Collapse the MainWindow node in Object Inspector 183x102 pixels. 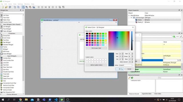(x=129, y=15)
